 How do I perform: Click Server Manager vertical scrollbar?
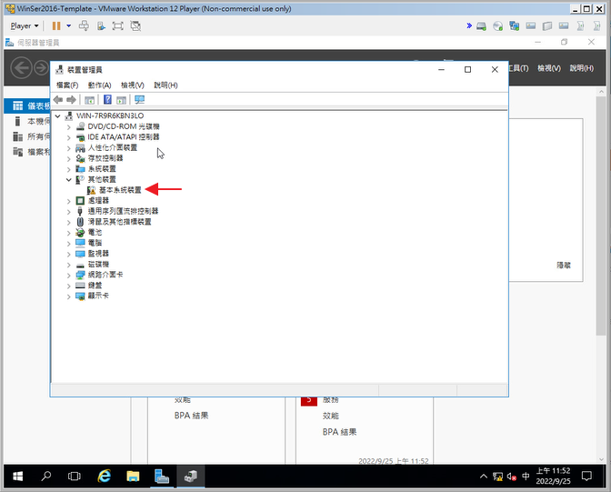coord(600,215)
